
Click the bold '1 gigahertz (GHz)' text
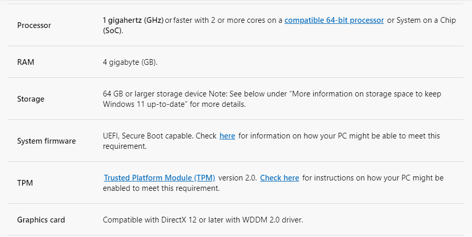coord(133,20)
